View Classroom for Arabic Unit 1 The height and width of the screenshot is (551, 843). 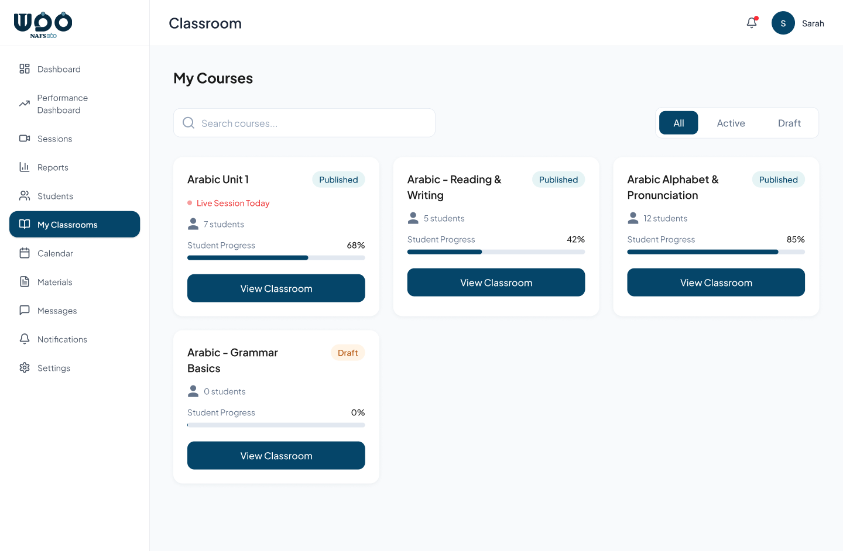point(276,288)
